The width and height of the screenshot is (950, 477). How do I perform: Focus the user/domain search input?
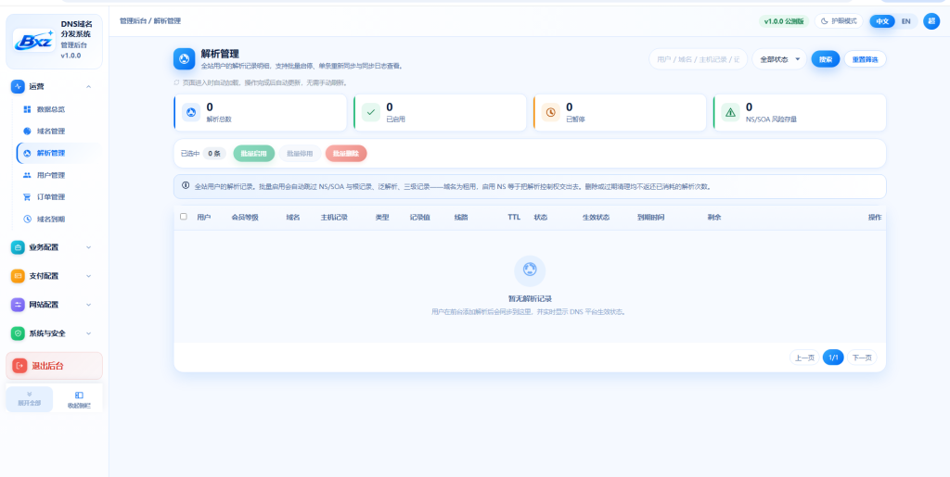[698, 59]
